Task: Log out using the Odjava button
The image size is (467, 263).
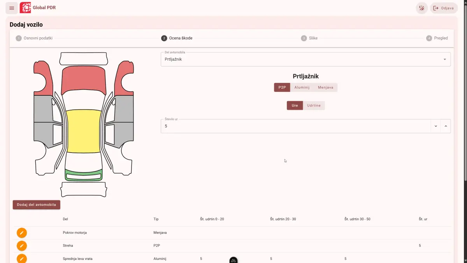Action: (444, 8)
